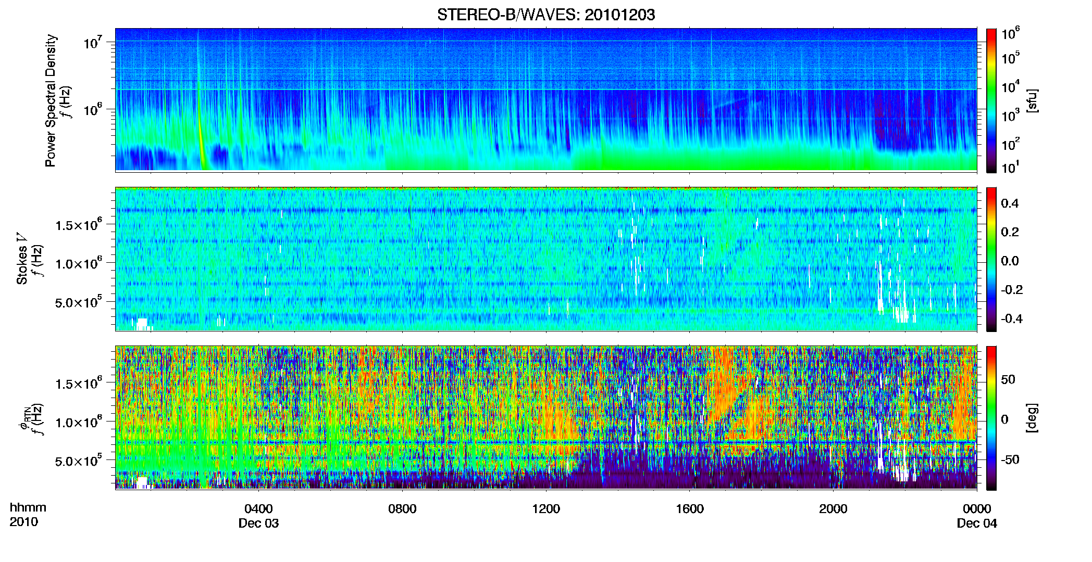1092x562 pixels.
Task: Click the -0.4 value on Stokes colorbar
Action: (1011, 318)
